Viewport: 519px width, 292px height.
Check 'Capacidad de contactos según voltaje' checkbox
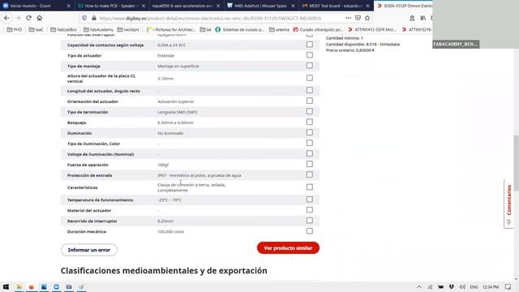tap(310, 45)
